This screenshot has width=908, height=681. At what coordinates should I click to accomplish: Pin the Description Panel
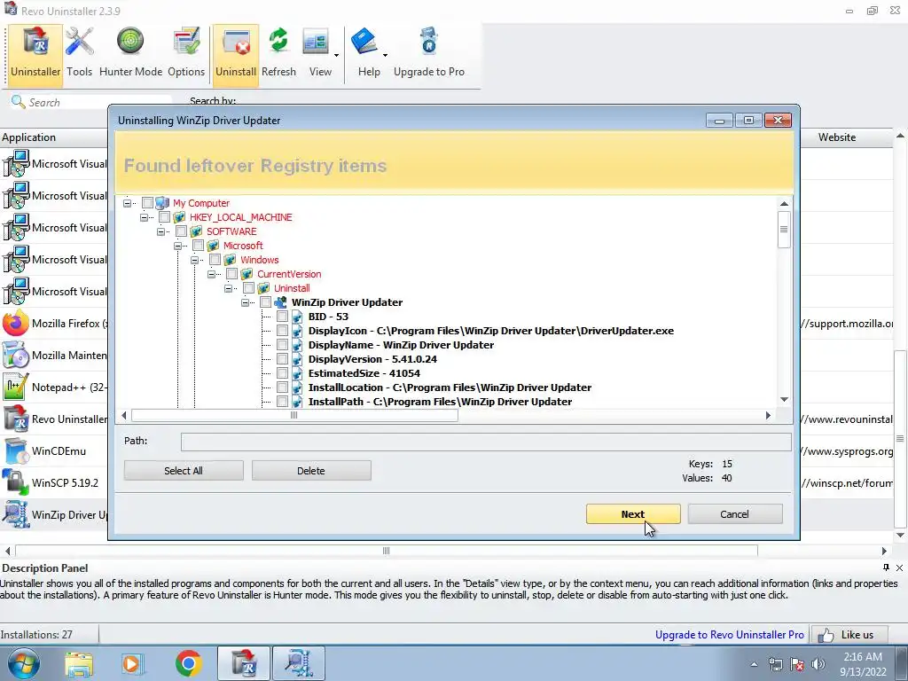886,567
